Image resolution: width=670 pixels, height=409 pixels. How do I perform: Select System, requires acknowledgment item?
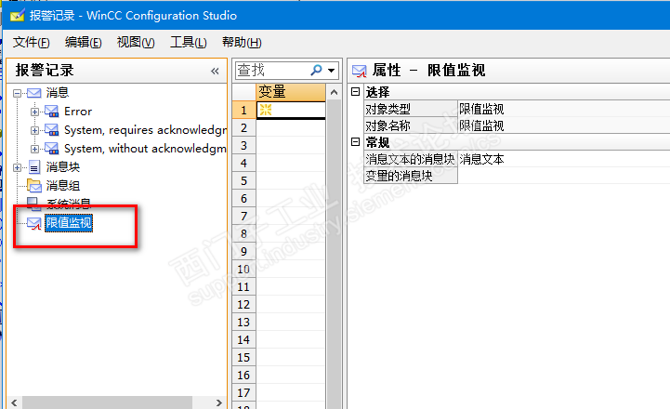(x=145, y=130)
